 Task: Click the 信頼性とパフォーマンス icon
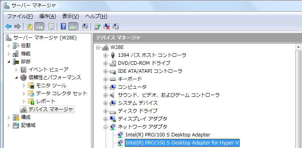(23, 78)
